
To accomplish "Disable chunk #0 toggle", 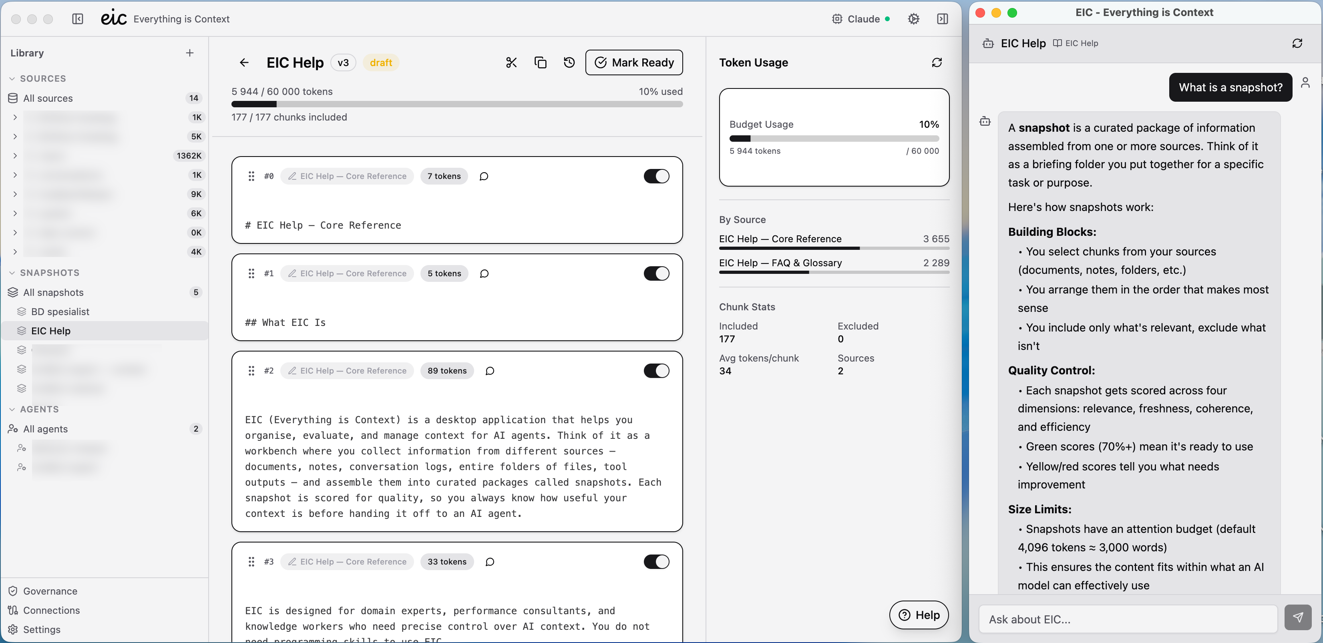I will 656,176.
